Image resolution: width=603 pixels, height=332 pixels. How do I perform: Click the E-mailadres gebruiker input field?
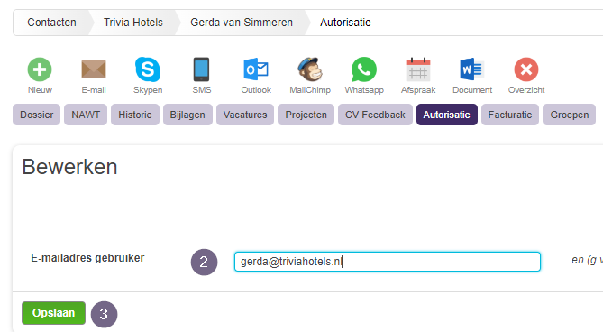[x=388, y=262]
